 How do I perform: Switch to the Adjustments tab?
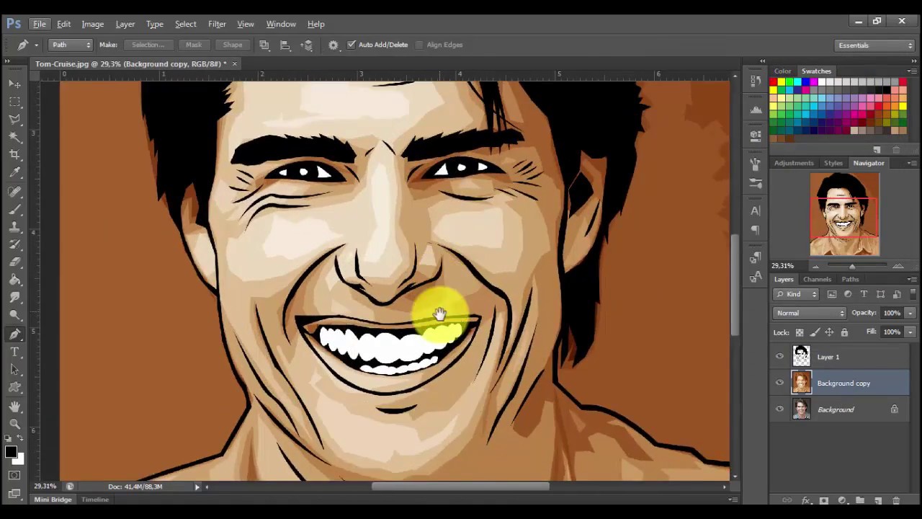pos(794,163)
